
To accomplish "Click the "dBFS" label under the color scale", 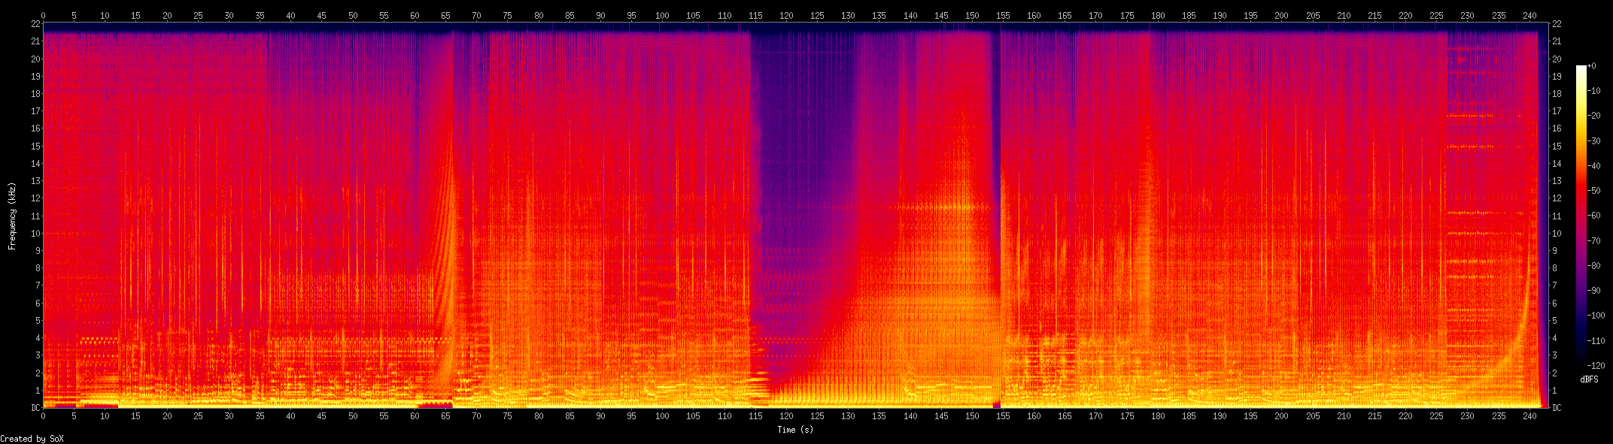I will click(x=1589, y=379).
